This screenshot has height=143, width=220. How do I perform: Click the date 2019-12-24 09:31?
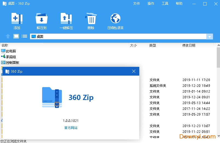196,97
